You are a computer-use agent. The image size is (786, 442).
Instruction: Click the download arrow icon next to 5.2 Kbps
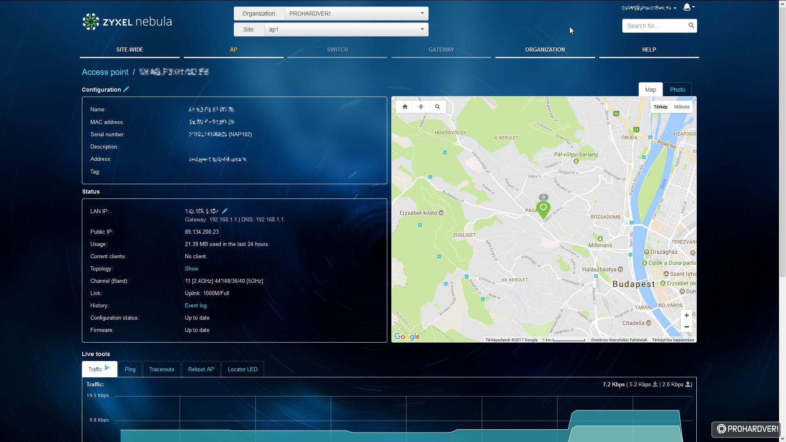click(x=655, y=384)
